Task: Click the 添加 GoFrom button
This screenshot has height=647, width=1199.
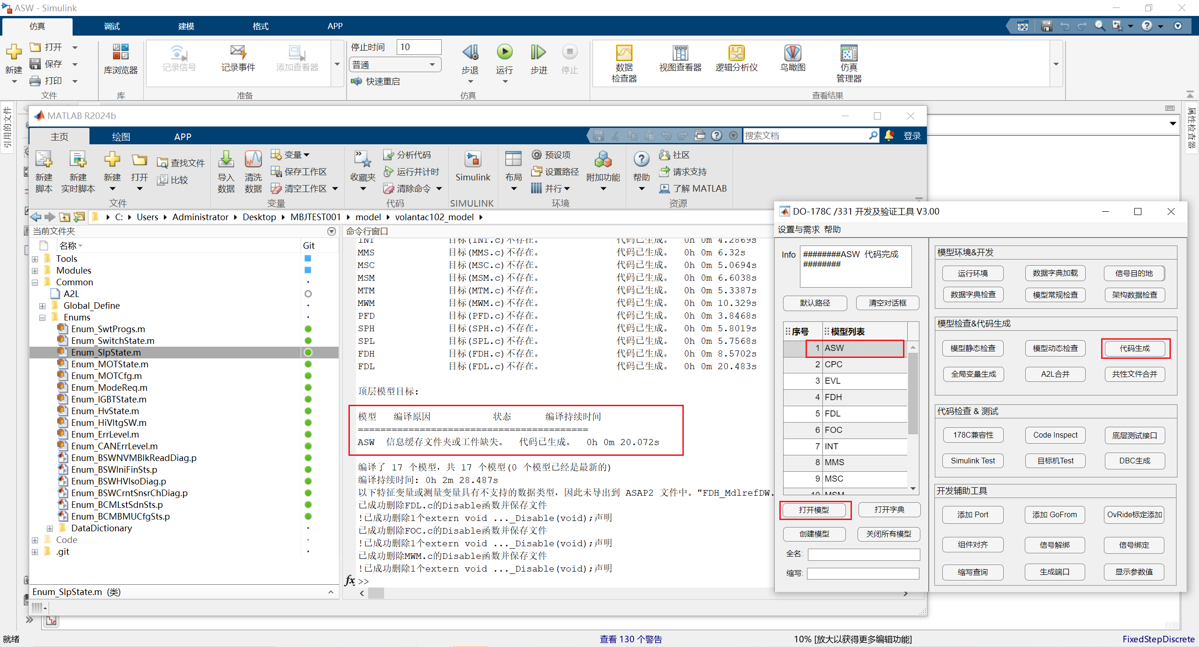Action: click(x=1054, y=514)
